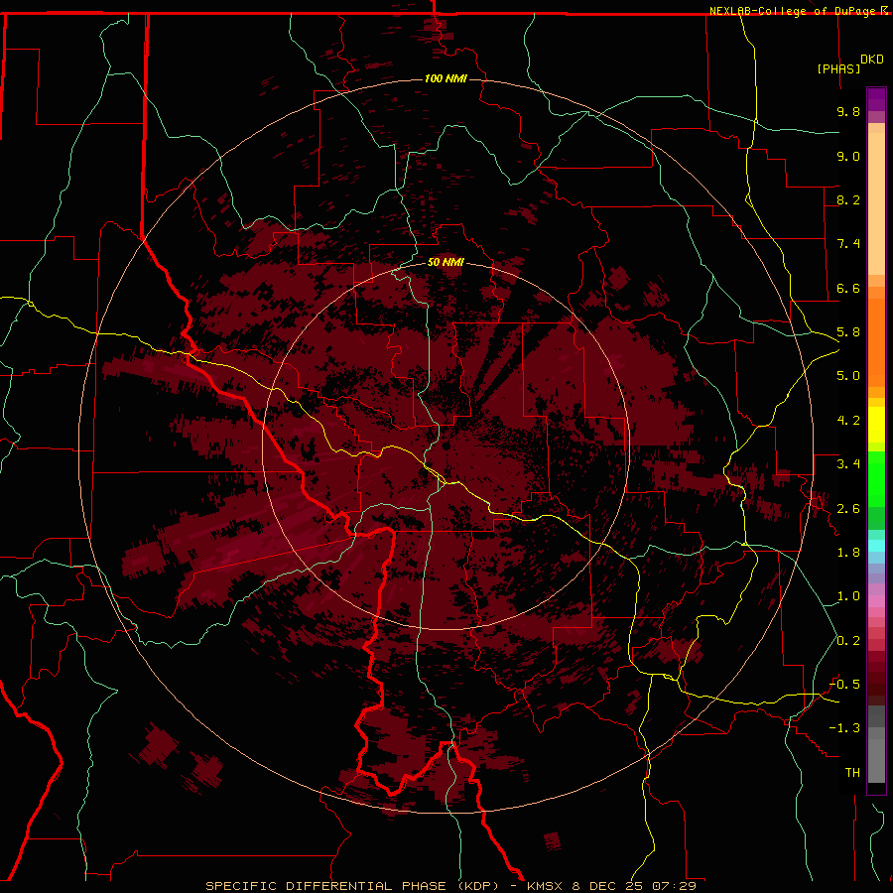Click the TH threshold label
Viewport: 893px width, 893px height.
852,773
